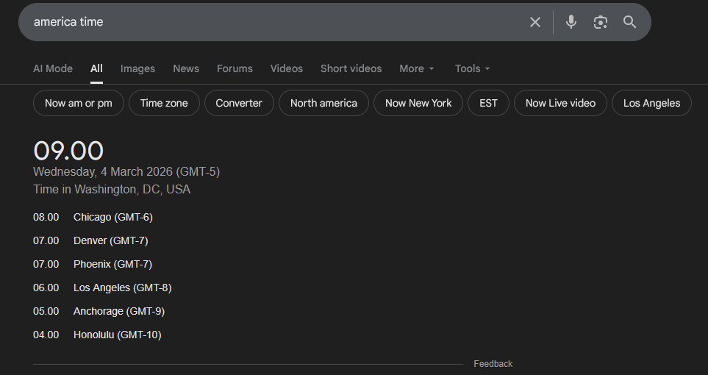Click the 08.00 time next to Chicago
Image resolution: width=708 pixels, height=375 pixels.
(46, 218)
